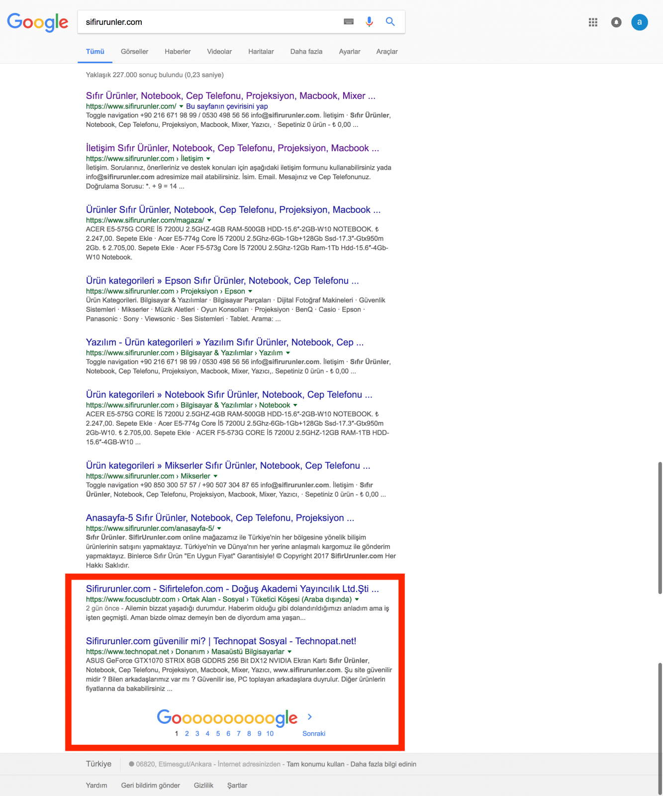Screen dimensions: 663x796
Task: Switch to the Görseller tab
Action: tap(134, 52)
